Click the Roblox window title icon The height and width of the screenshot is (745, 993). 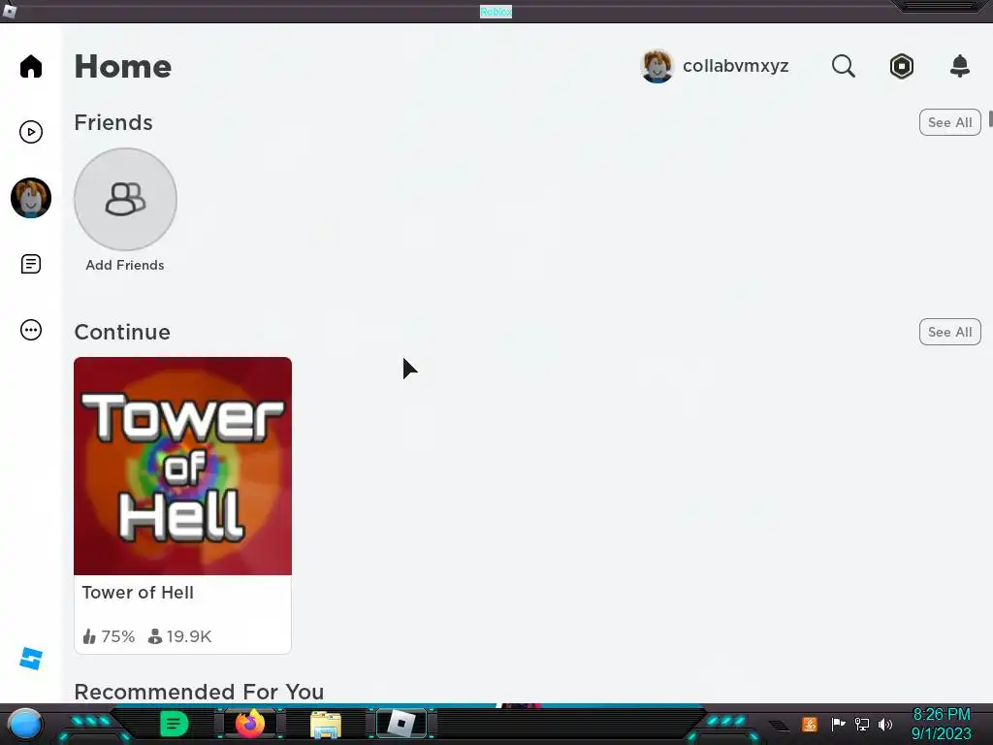9,11
